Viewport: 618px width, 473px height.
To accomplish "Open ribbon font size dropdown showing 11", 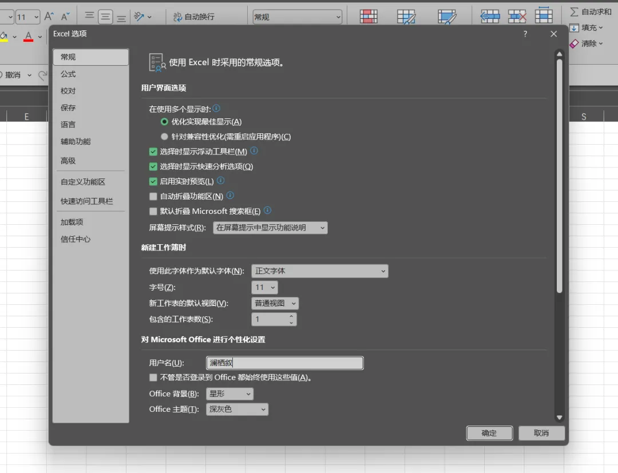I will coord(27,17).
